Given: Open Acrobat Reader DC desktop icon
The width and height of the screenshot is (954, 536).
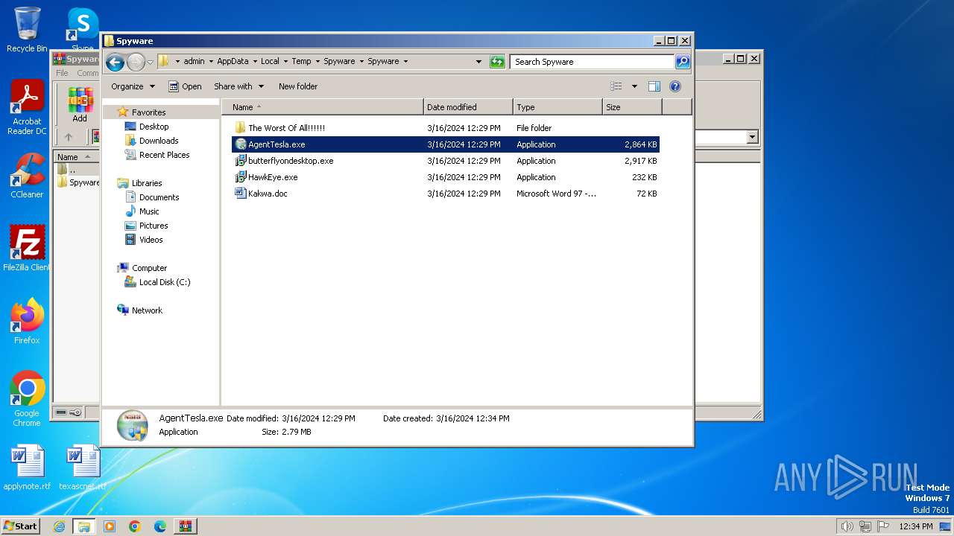Looking at the screenshot, I should [27, 108].
